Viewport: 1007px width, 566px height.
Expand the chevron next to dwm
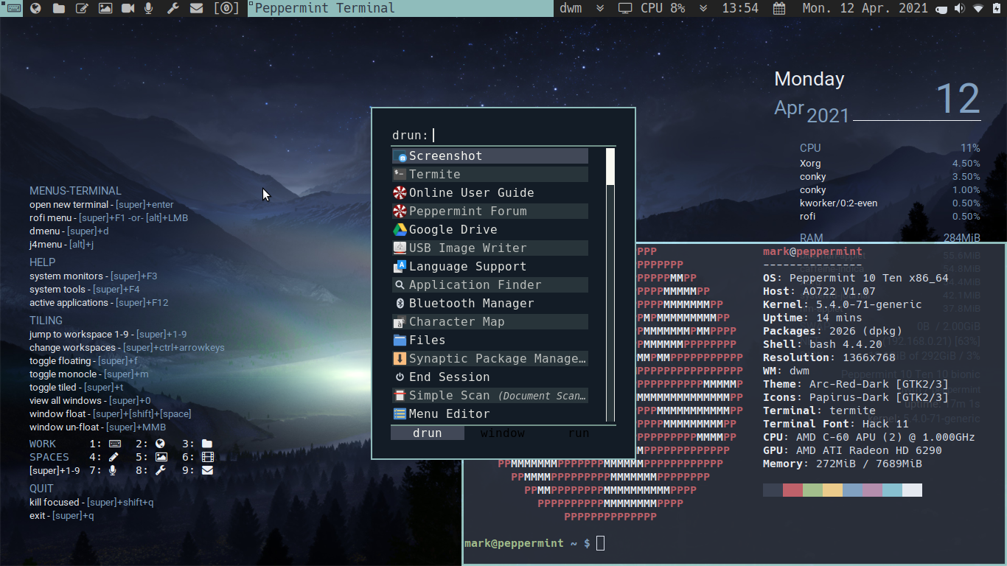600,8
